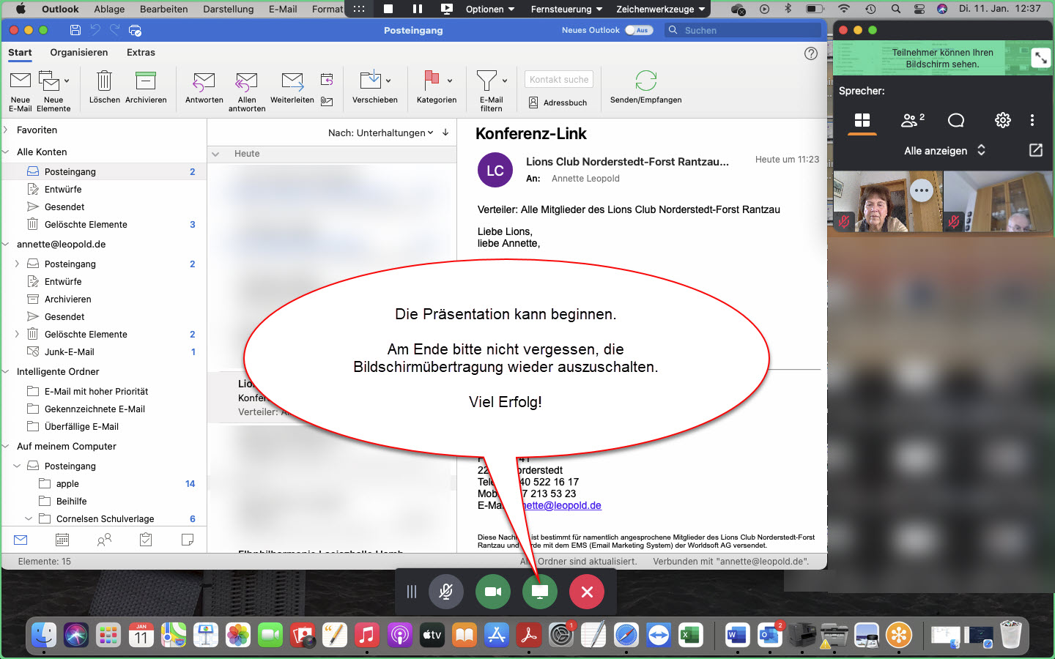Switch to the Extras tab
Image resolution: width=1055 pixels, height=659 pixels.
141,53
